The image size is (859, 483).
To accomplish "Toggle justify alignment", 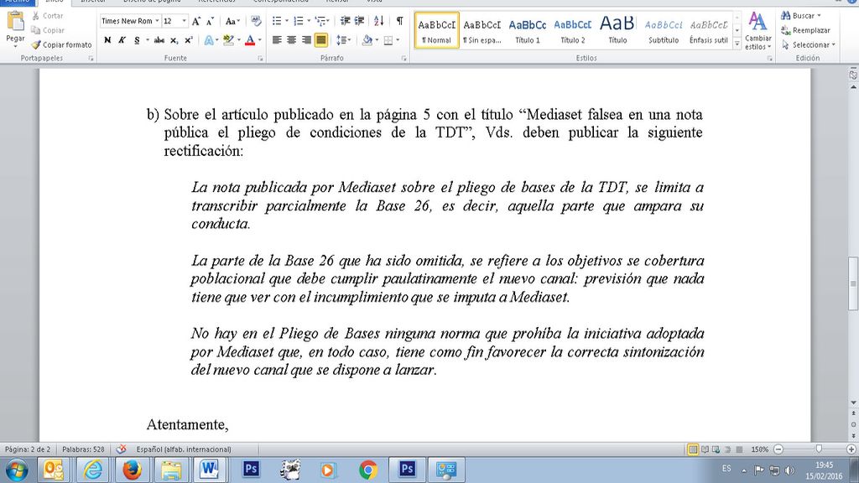I will click(x=321, y=40).
